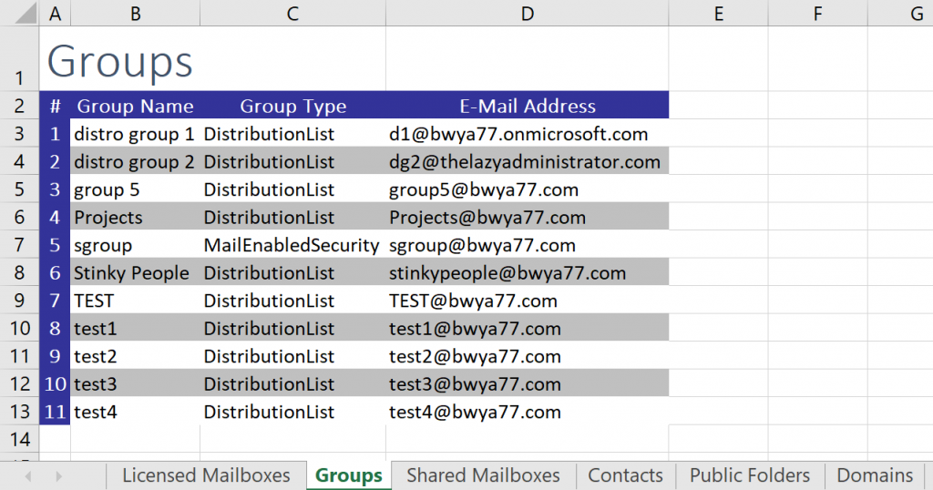933x490 pixels.
Task: Select column F header
Action: tap(817, 13)
